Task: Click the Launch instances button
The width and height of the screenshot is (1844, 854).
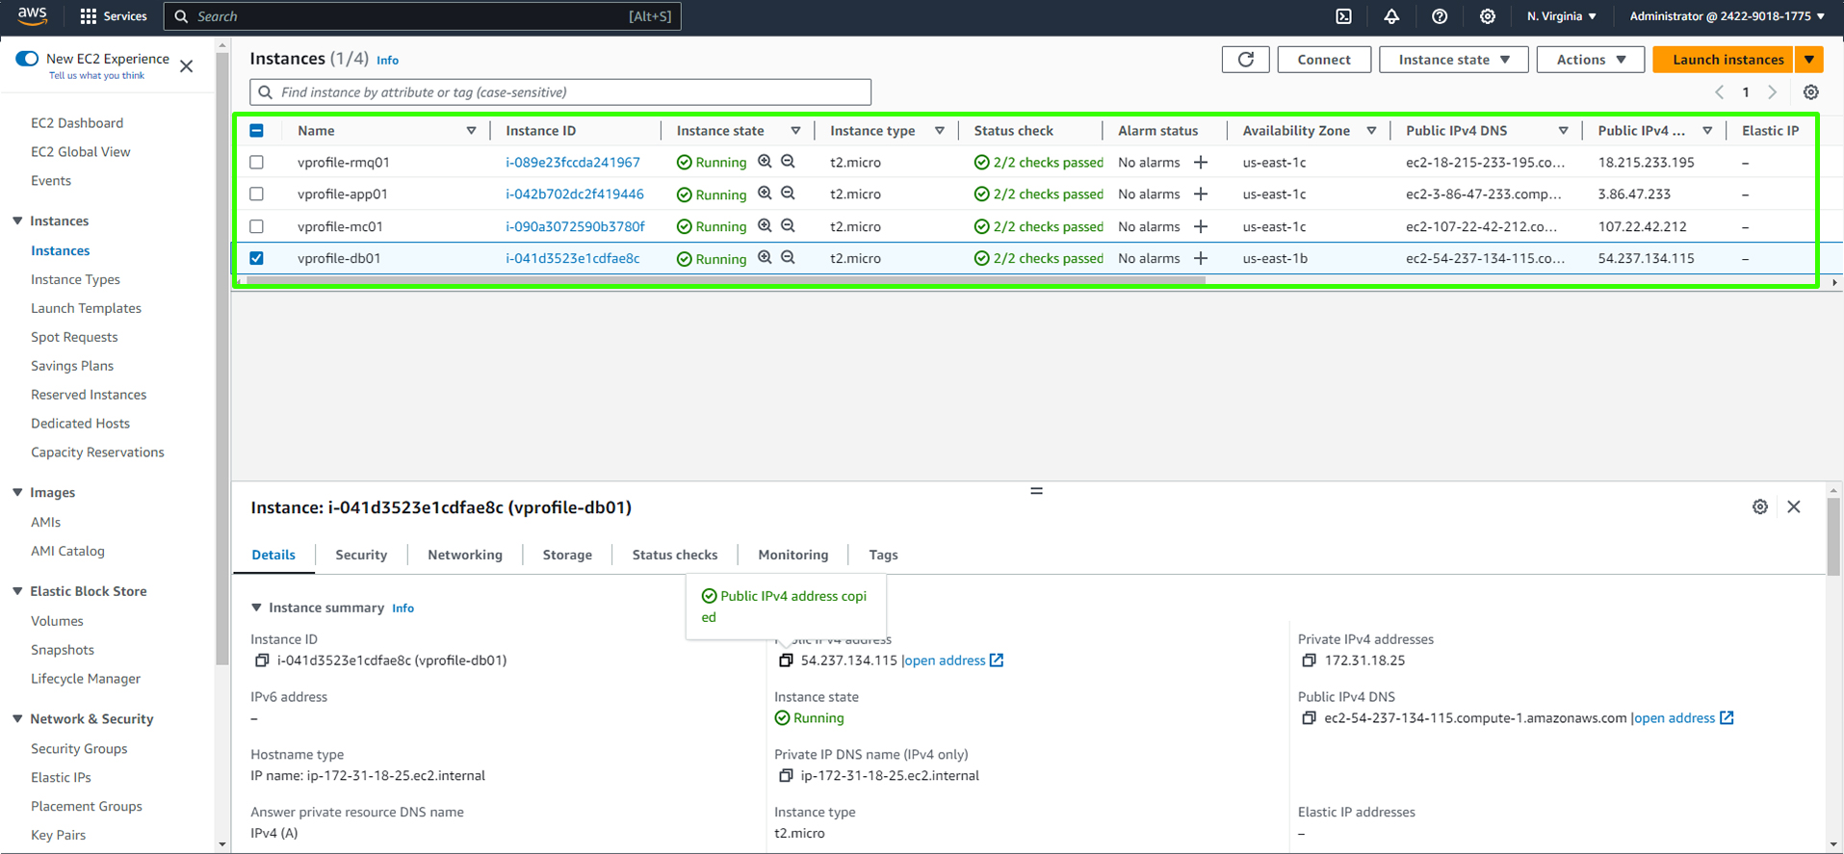Action: 1724,60
